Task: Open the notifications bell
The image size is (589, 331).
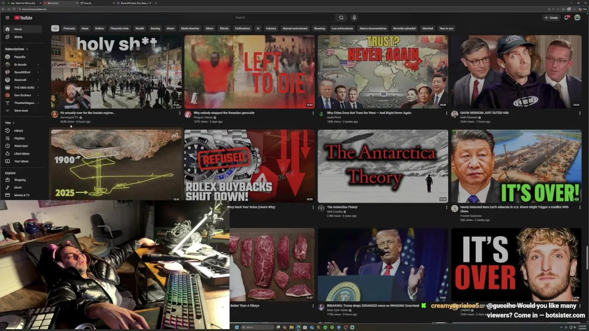Action: coord(566,17)
